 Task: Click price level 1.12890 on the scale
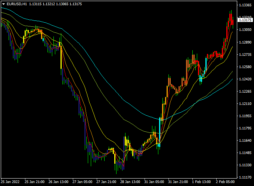point(245,42)
